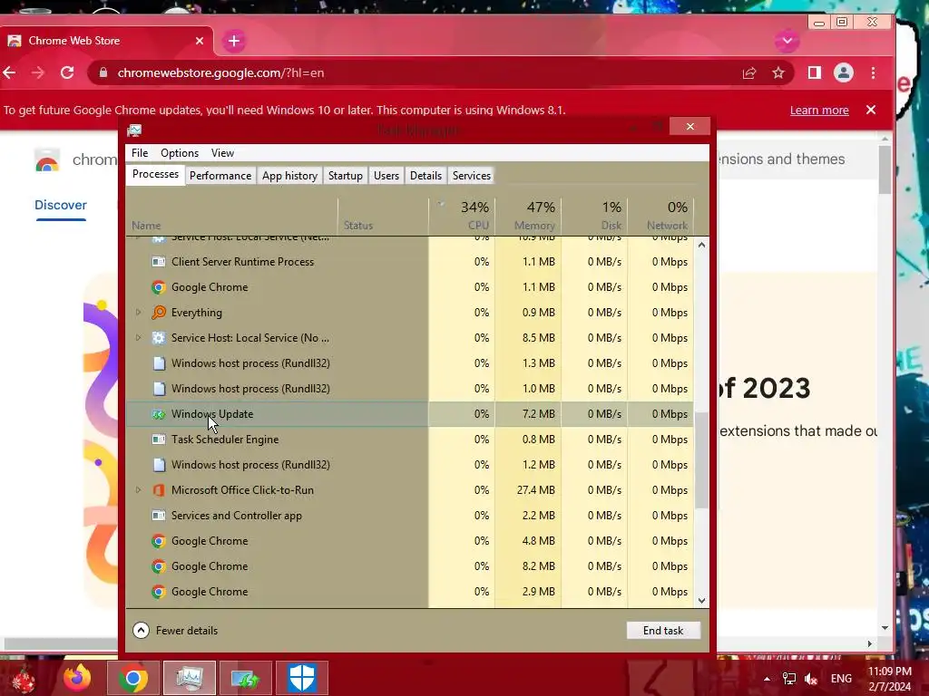The image size is (929, 696).
Task: Click the network tray icon
Action: coord(789,678)
